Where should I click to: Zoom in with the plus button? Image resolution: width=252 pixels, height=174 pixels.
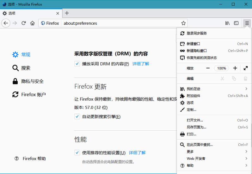(x=235, y=68)
